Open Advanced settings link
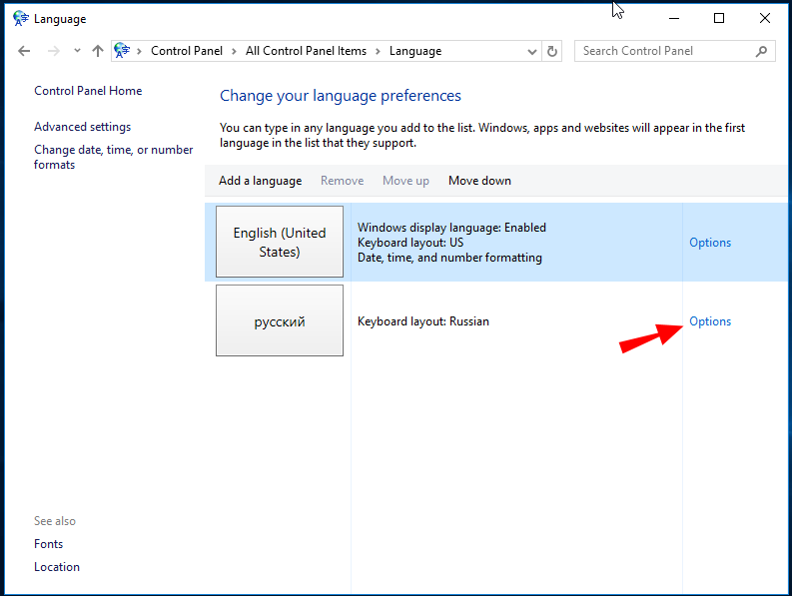 coord(82,127)
